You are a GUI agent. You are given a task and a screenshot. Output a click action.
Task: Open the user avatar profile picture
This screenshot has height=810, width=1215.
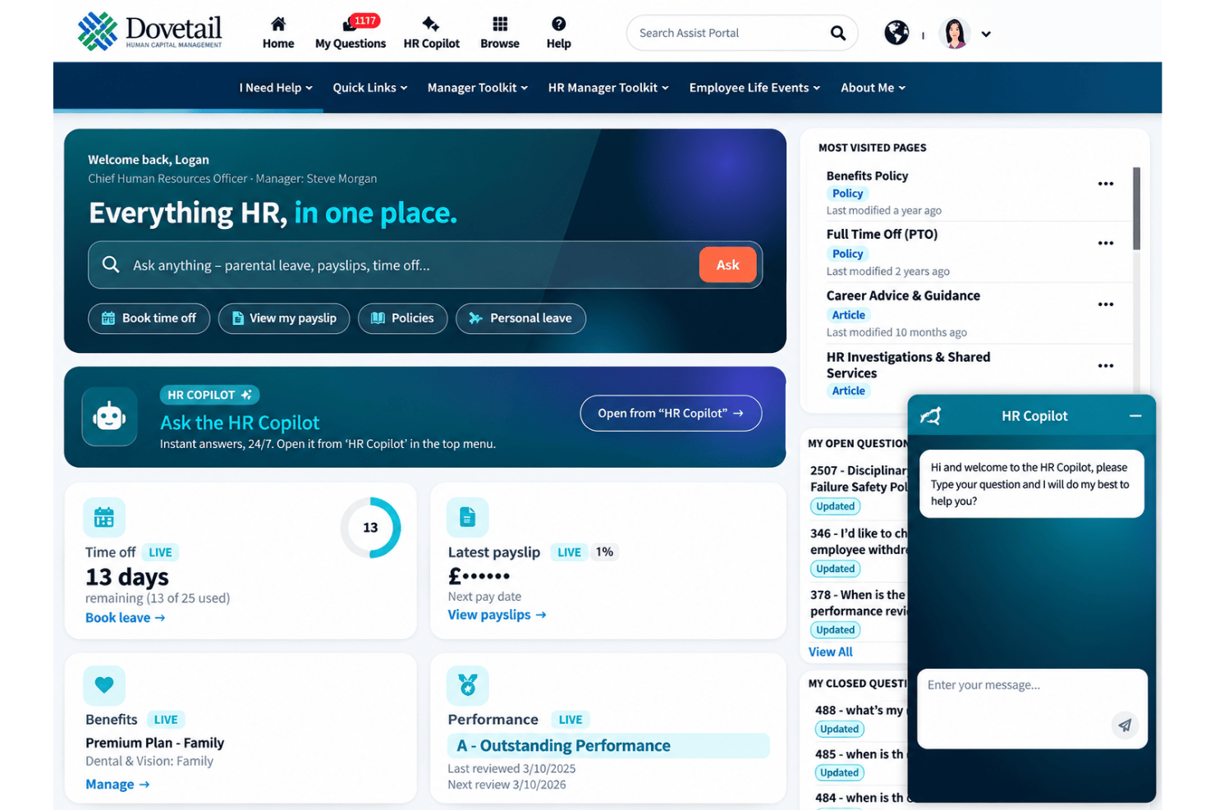pos(955,34)
